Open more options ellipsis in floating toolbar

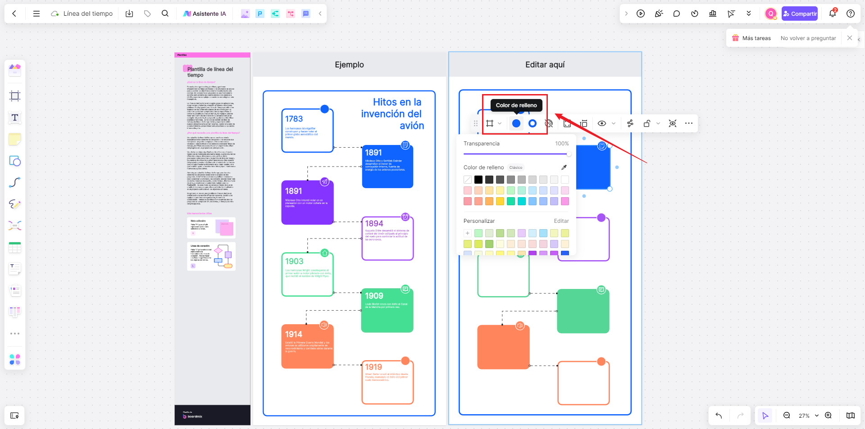point(689,123)
